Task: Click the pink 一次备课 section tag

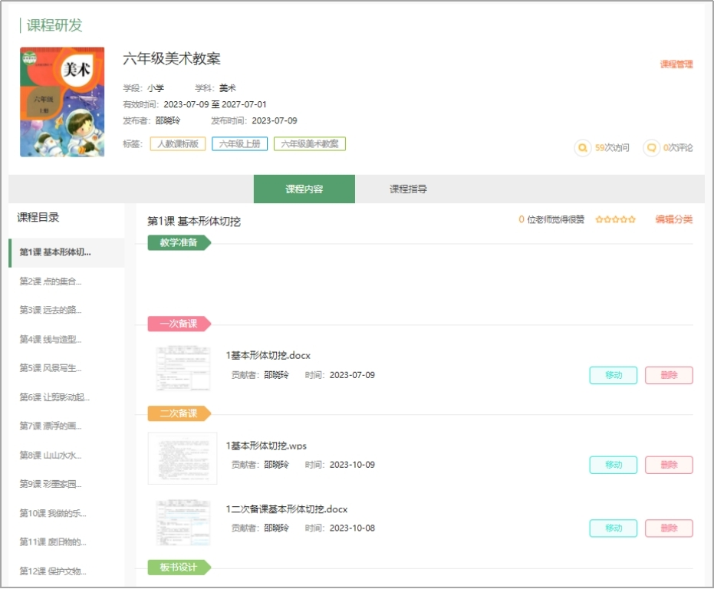Action: tap(178, 324)
